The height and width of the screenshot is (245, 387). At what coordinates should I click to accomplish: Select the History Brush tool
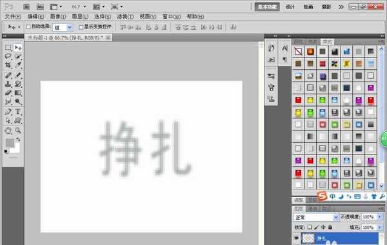click(x=18, y=84)
